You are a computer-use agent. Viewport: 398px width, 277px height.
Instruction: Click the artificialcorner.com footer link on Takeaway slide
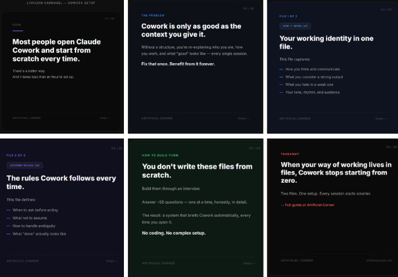coord(379,260)
